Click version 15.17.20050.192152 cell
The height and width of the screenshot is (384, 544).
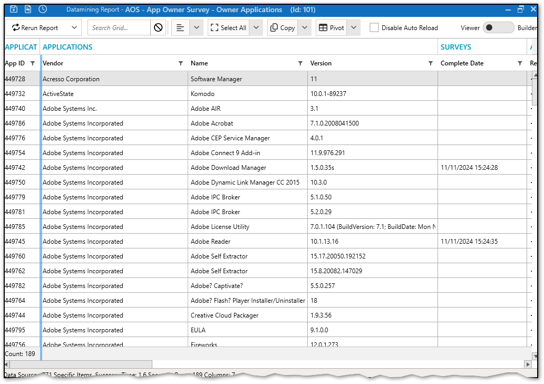(372, 256)
